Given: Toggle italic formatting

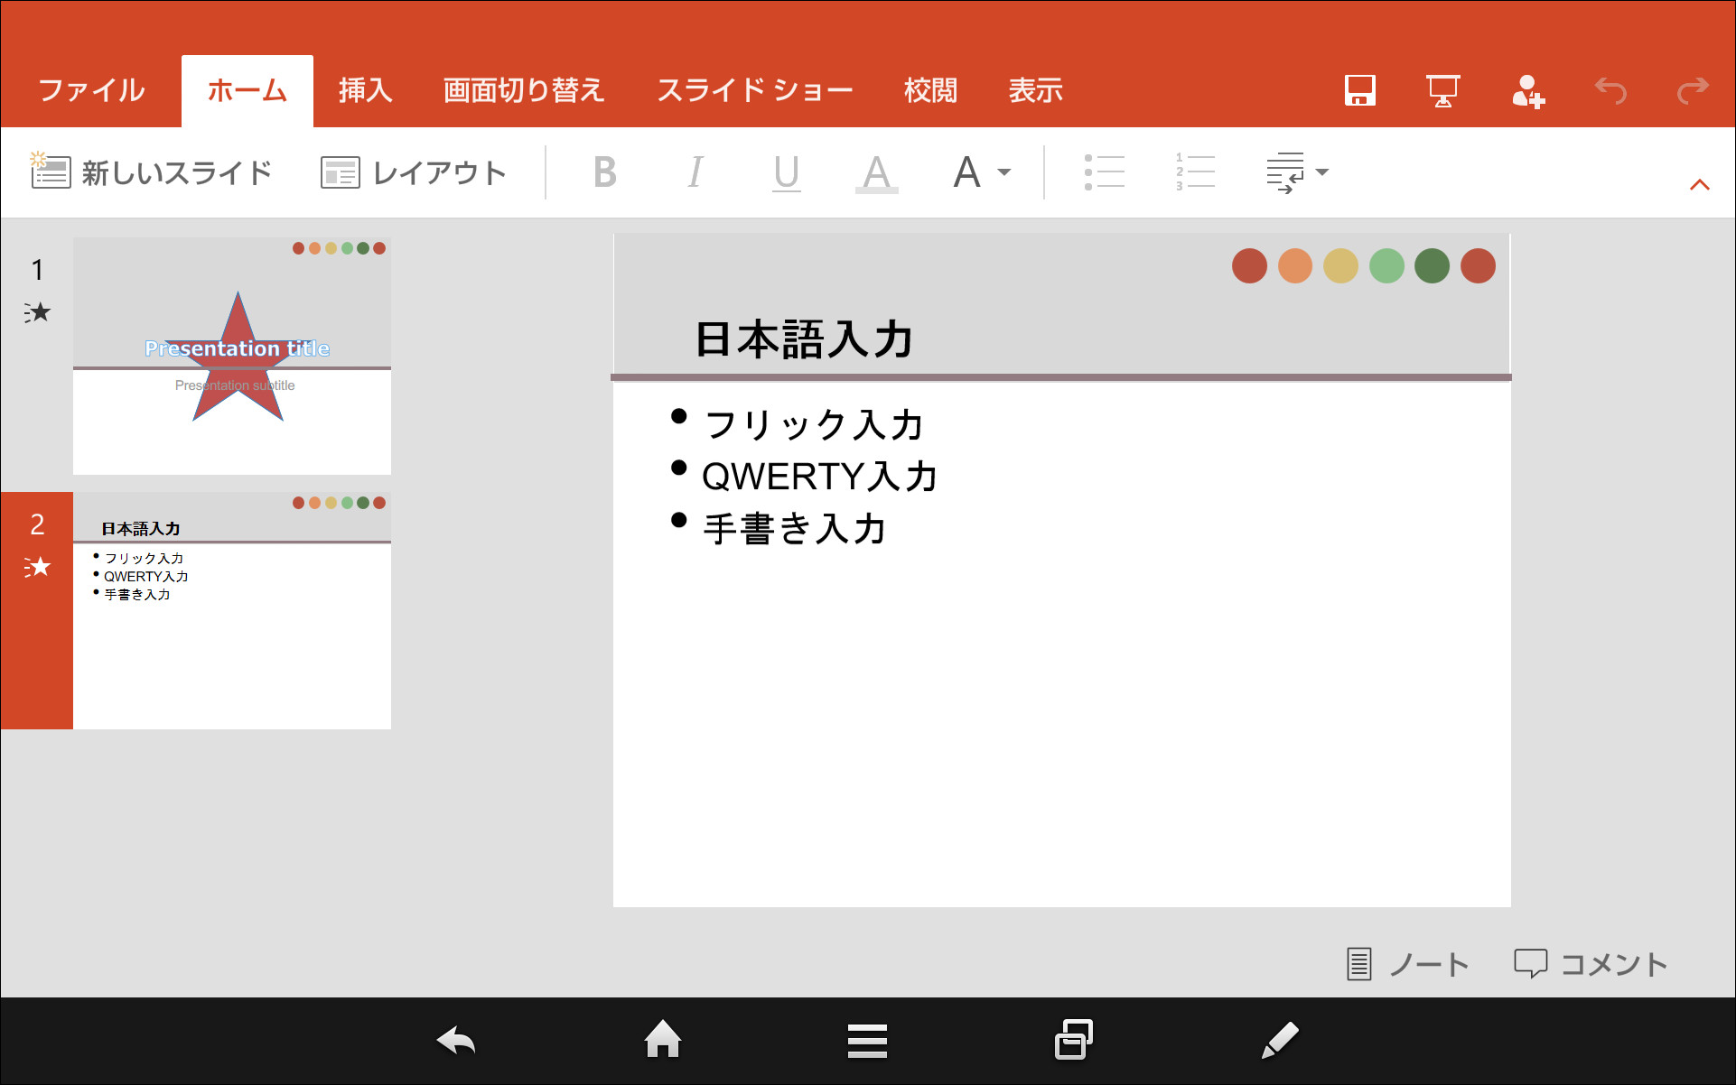Looking at the screenshot, I should [695, 172].
